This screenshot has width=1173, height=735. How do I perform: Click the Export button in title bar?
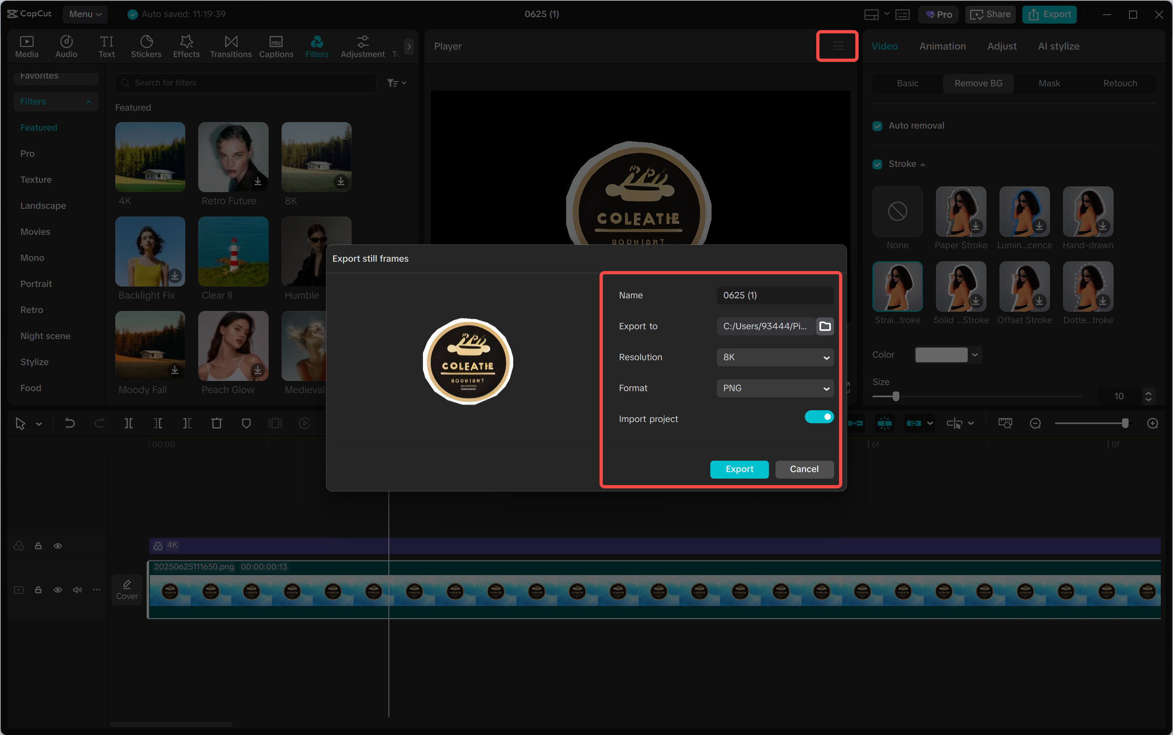click(1050, 14)
